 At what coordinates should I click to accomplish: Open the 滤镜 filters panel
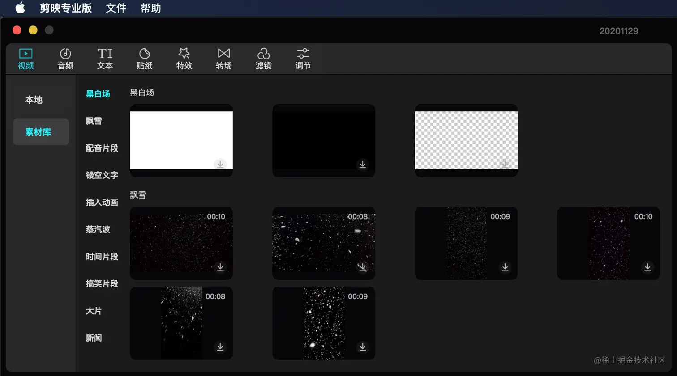pyautogui.click(x=263, y=59)
